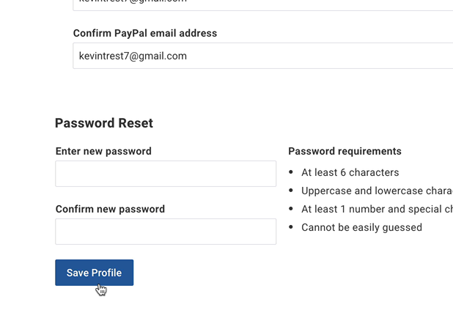Click bullet beside "At least 1 number" line
Screen dimensions: 453x310
(x=292, y=210)
